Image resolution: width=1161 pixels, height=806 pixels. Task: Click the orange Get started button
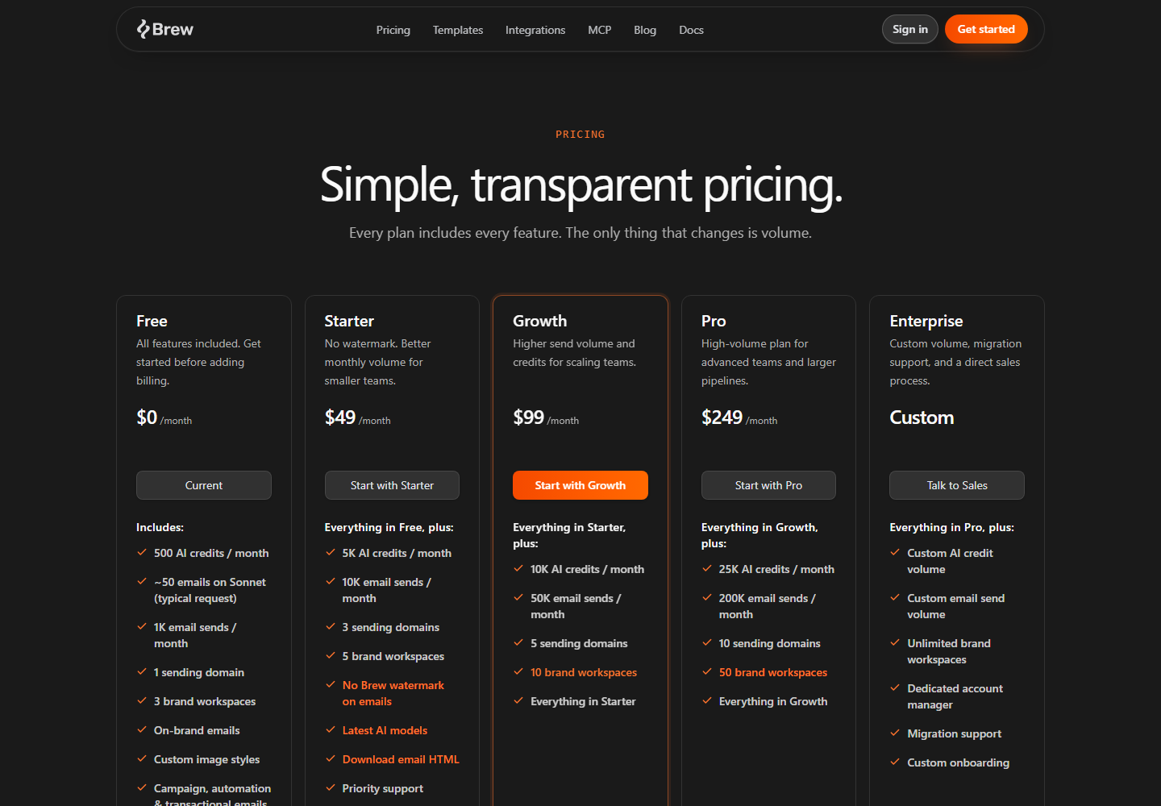tap(986, 29)
